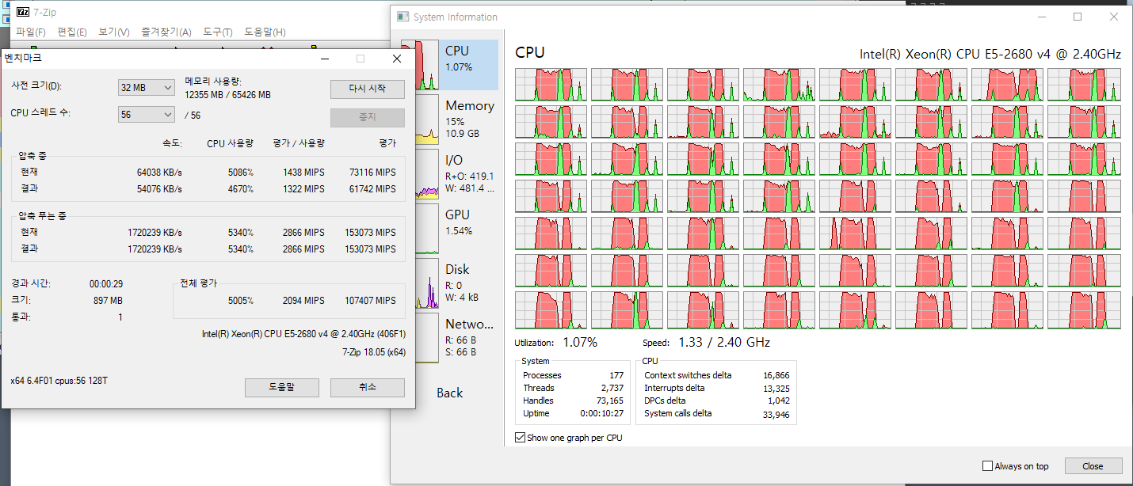Click the 압축 푸는 중 group label

click(43, 216)
